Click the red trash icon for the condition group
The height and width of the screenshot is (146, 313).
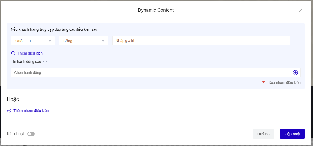264,83
